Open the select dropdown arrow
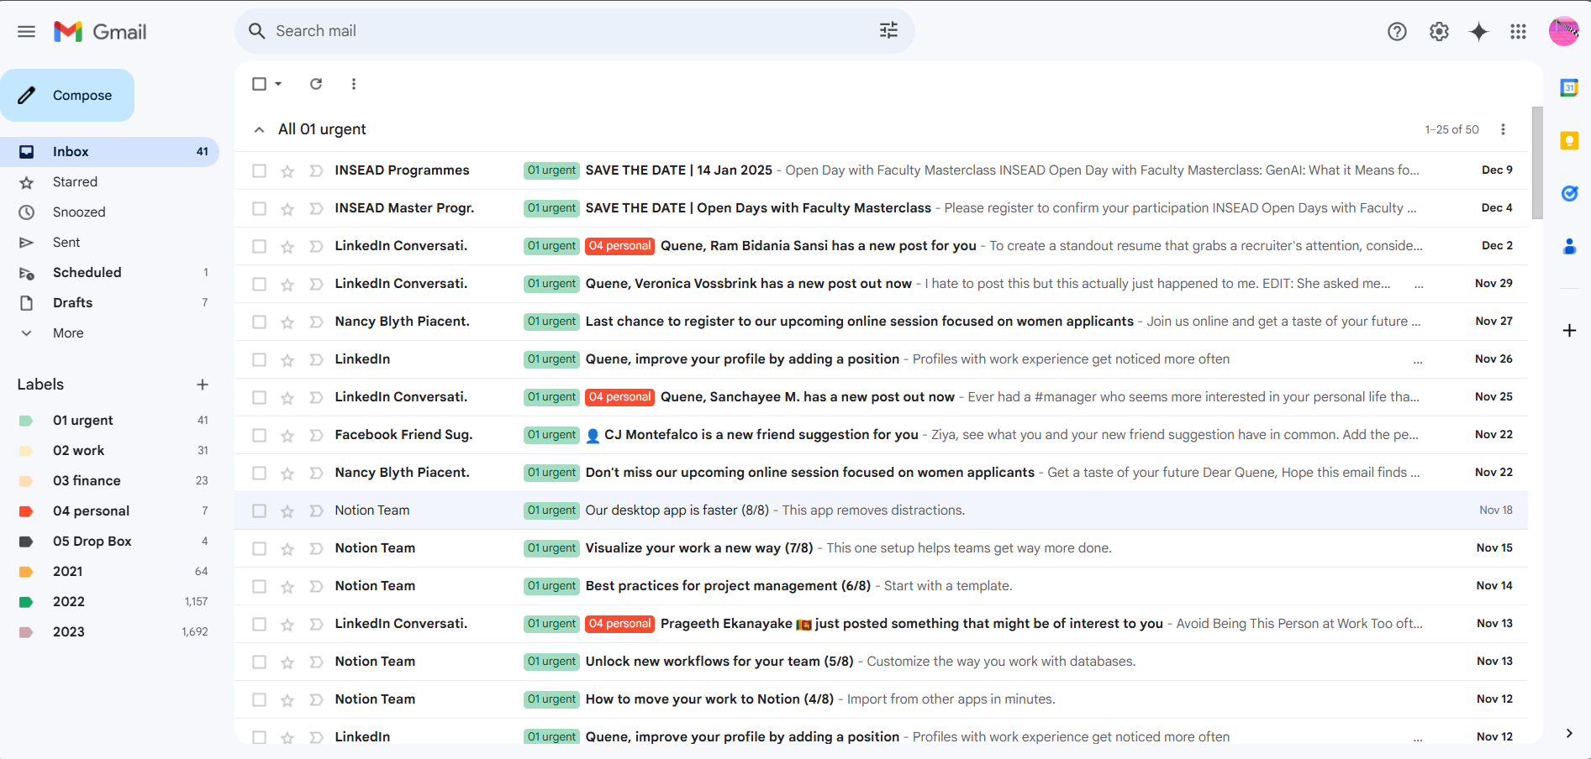This screenshot has height=759, width=1591. [278, 84]
